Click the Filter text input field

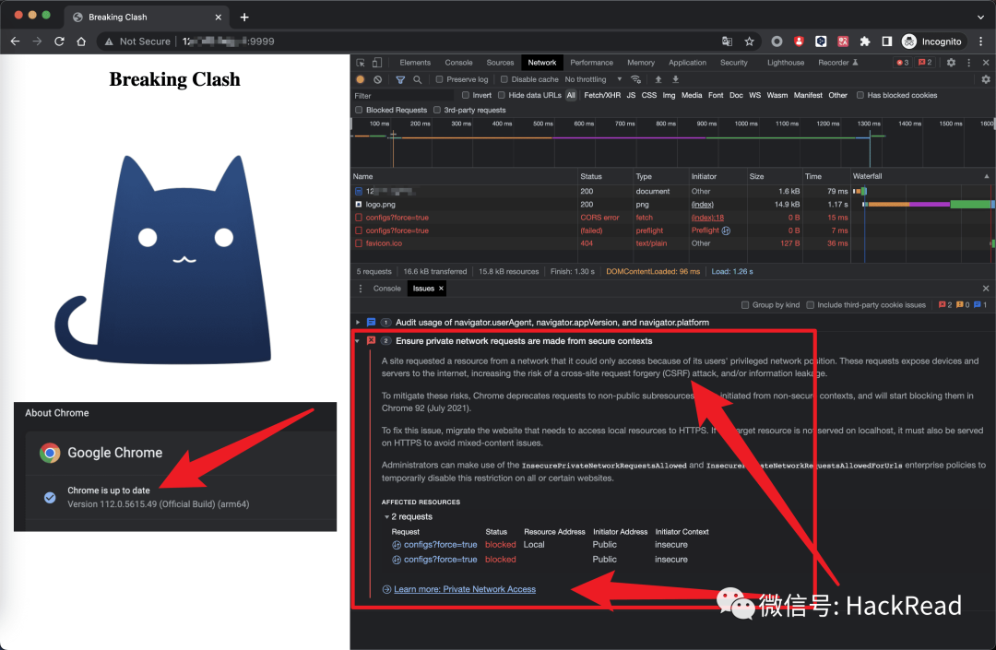403,96
